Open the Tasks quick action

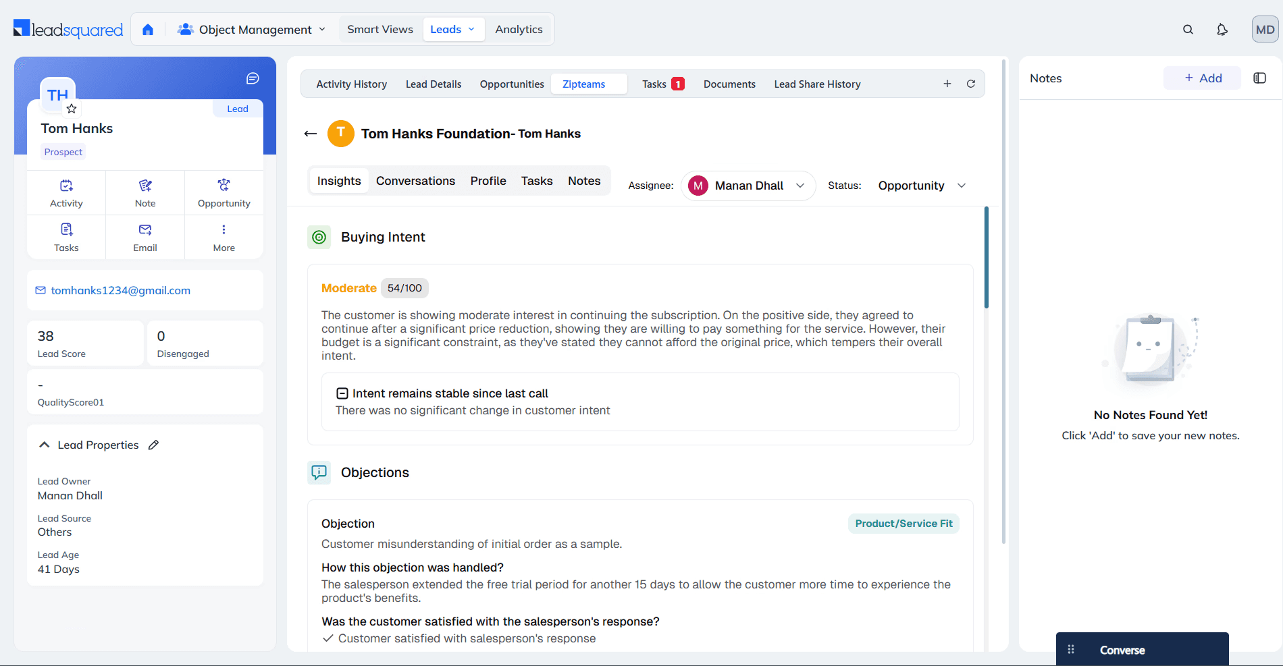(x=66, y=238)
